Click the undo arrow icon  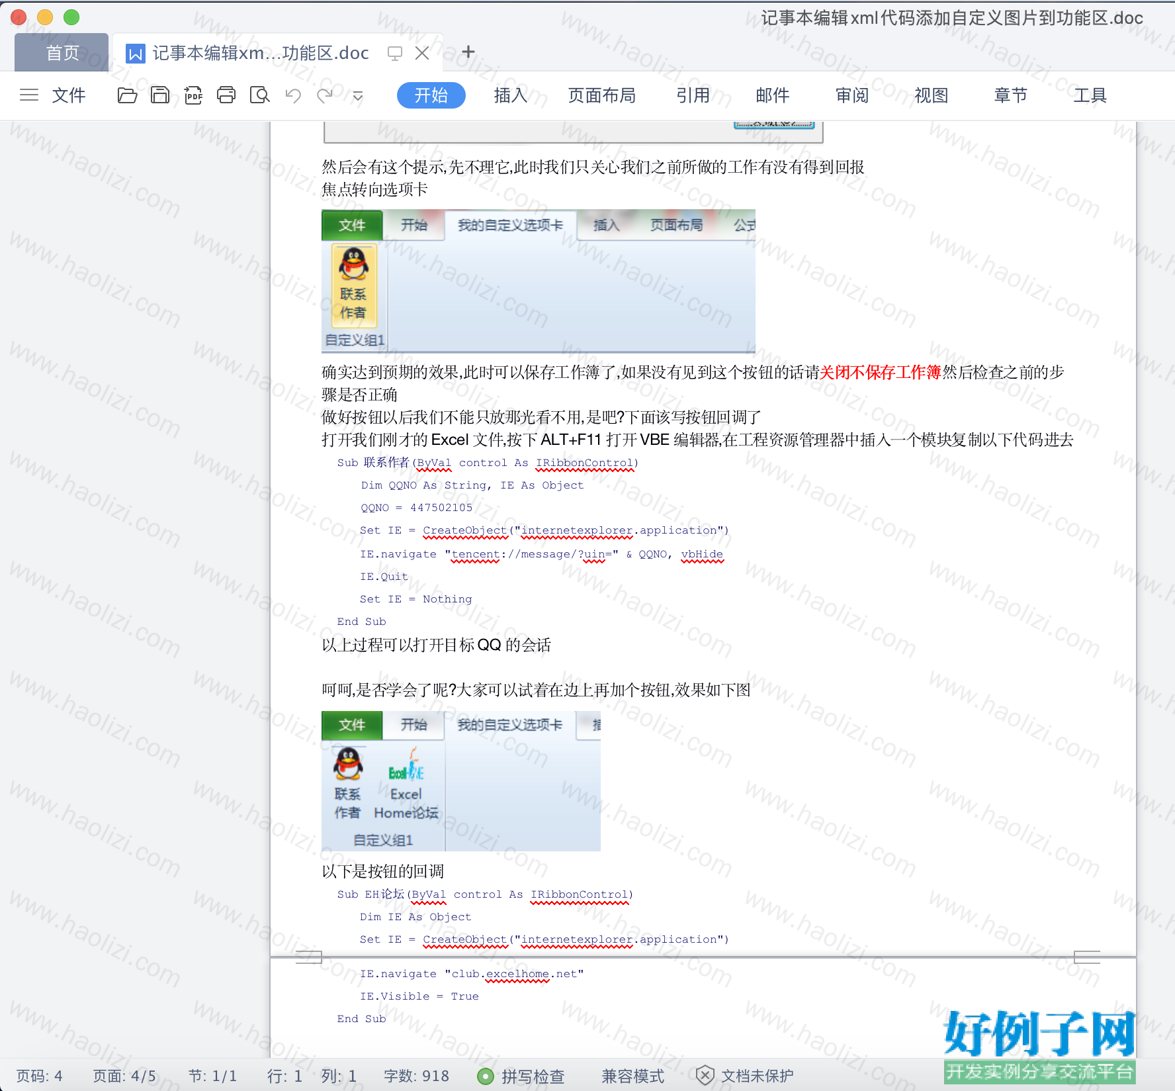pos(293,95)
